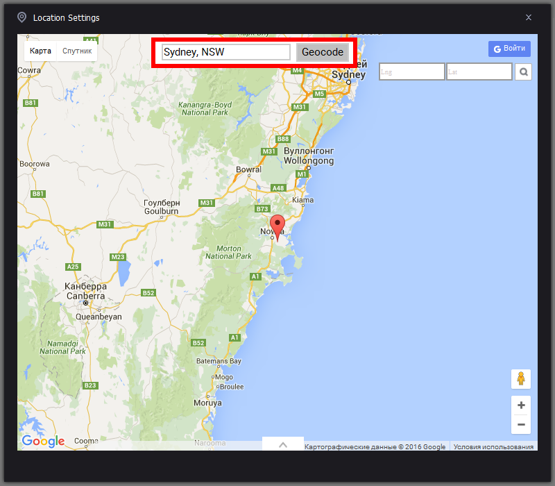The width and height of the screenshot is (555, 486).
Task: Click the Geocode button
Action: [x=323, y=52]
